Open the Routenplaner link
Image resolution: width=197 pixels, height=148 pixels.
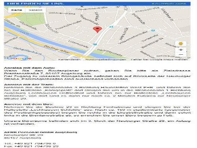point(169,4)
